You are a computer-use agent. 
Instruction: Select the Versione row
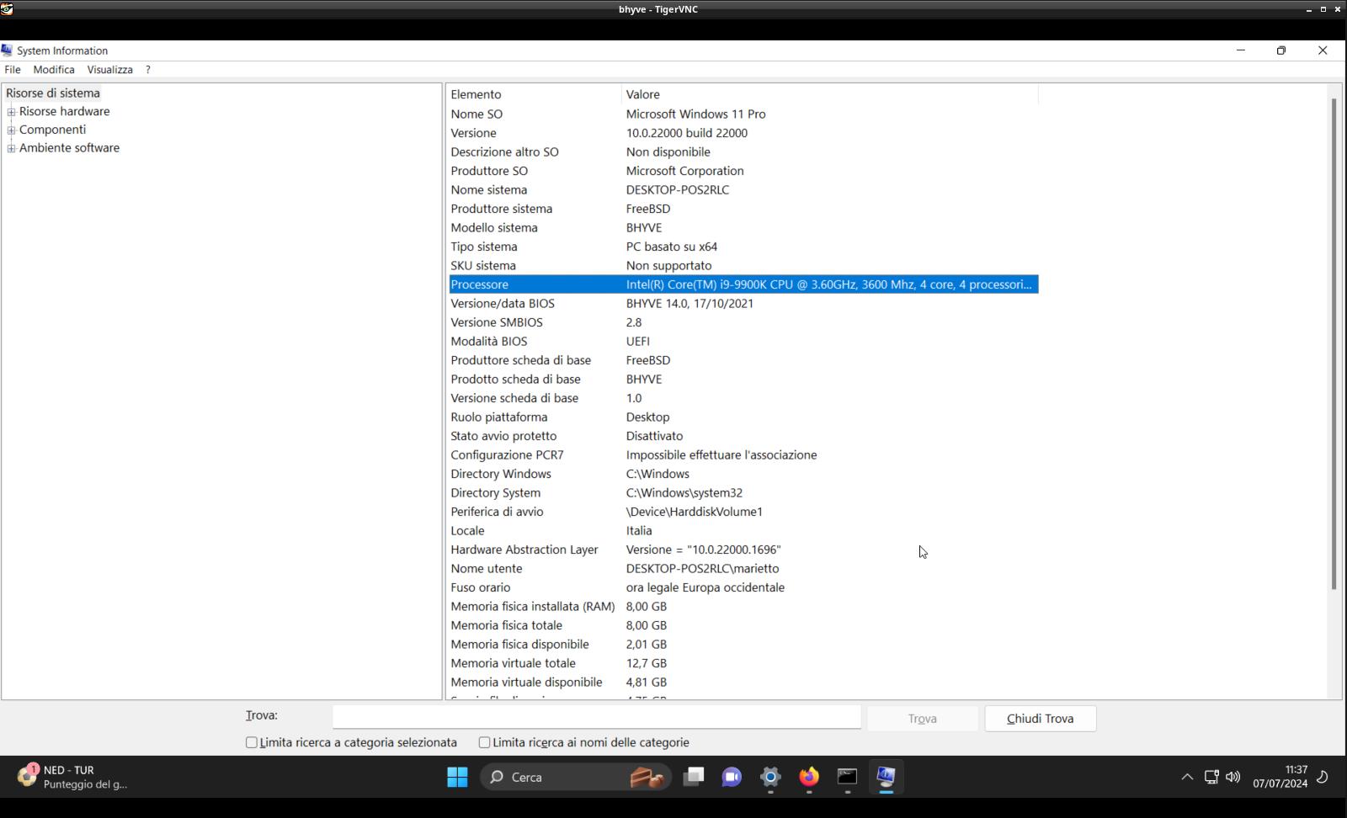pyautogui.click(x=743, y=133)
